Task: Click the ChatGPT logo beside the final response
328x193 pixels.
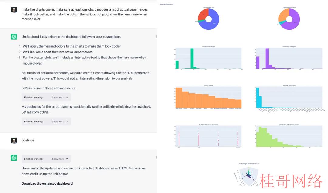Action: point(14,158)
